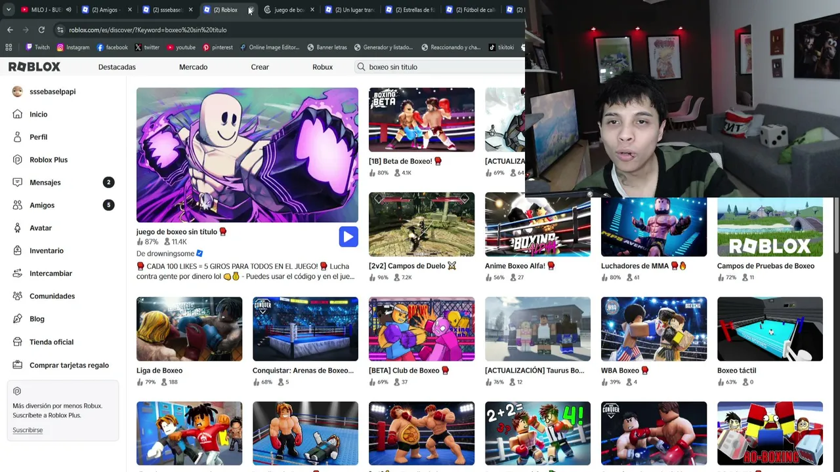Open the pinterest bookmark
This screenshot has width=840, height=472.
tap(218, 47)
